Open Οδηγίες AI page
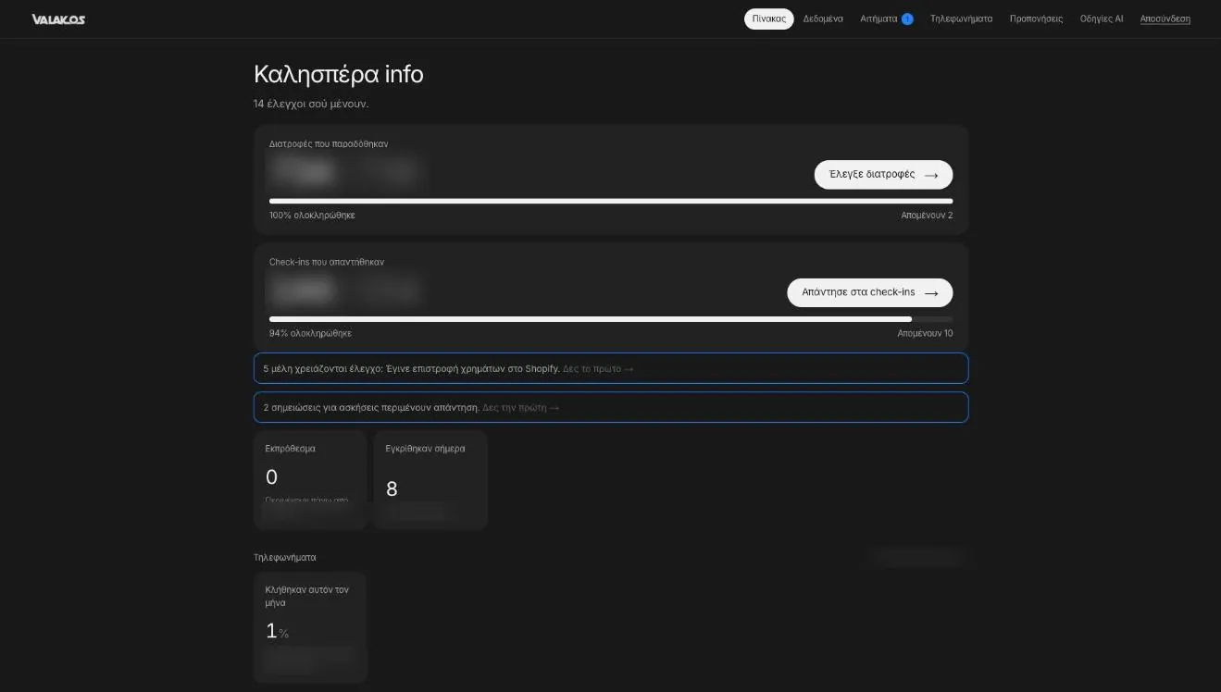The width and height of the screenshot is (1221, 692). point(1102,19)
